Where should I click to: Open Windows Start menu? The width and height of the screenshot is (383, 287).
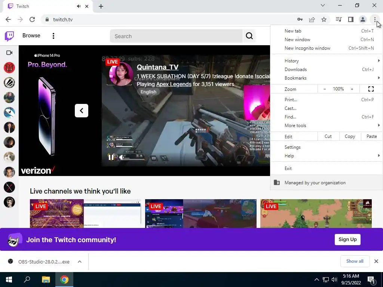pos(9,280)
